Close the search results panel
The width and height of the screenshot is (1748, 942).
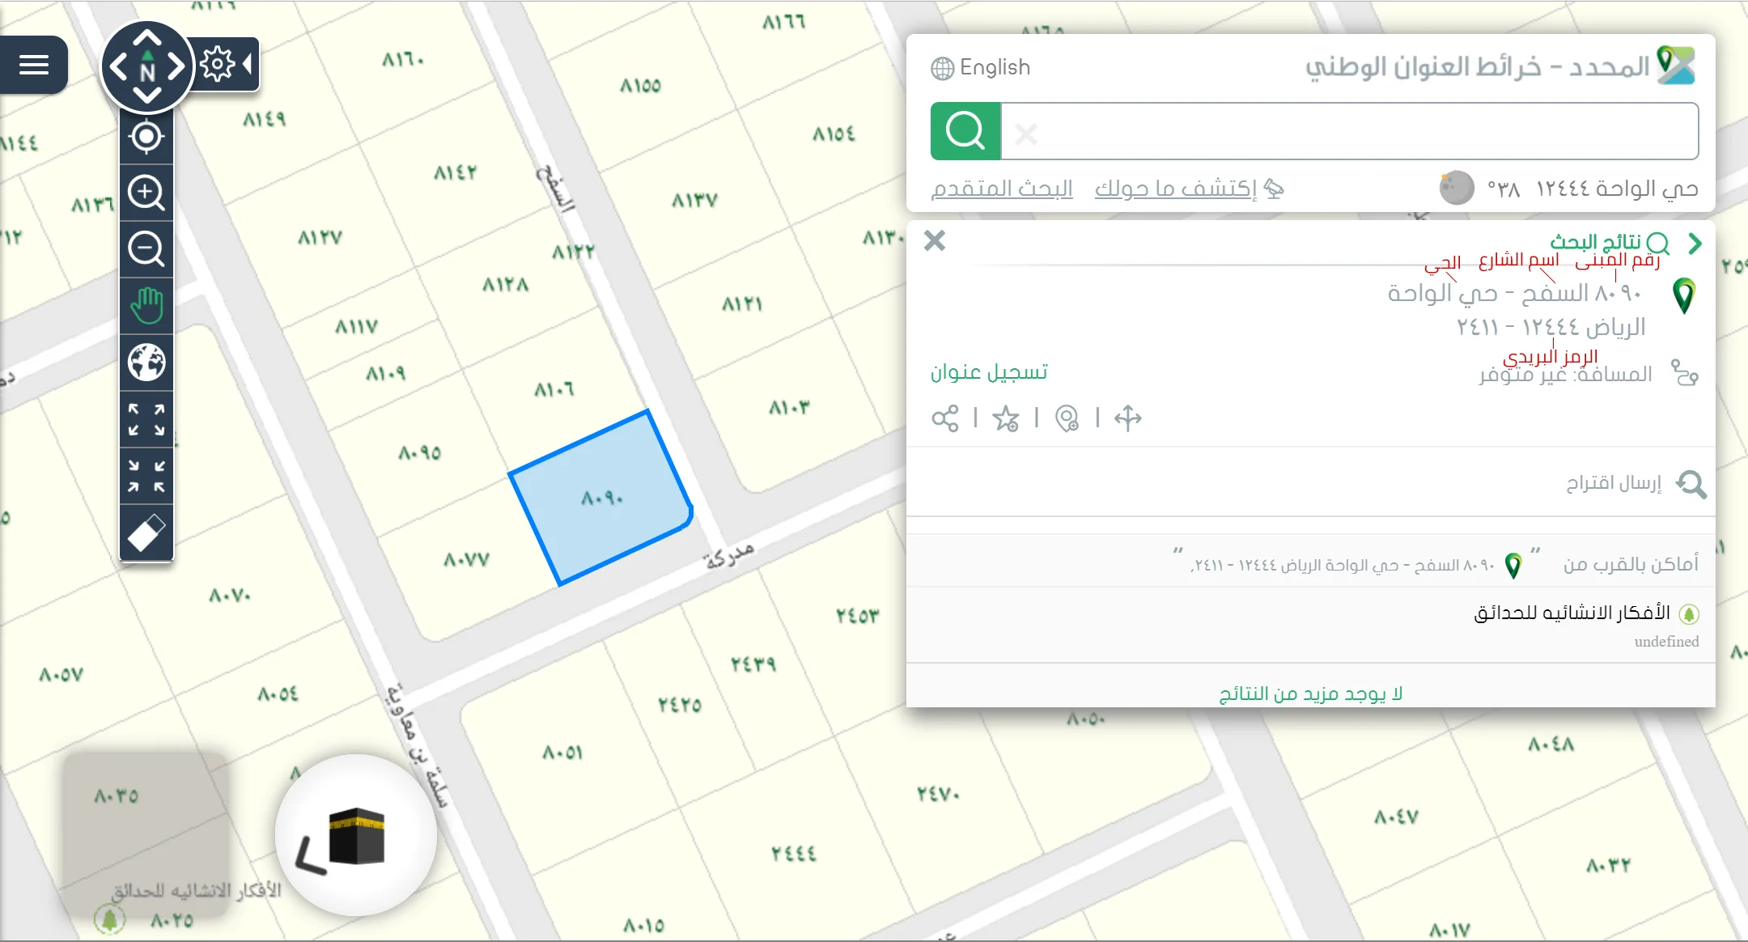935,240
